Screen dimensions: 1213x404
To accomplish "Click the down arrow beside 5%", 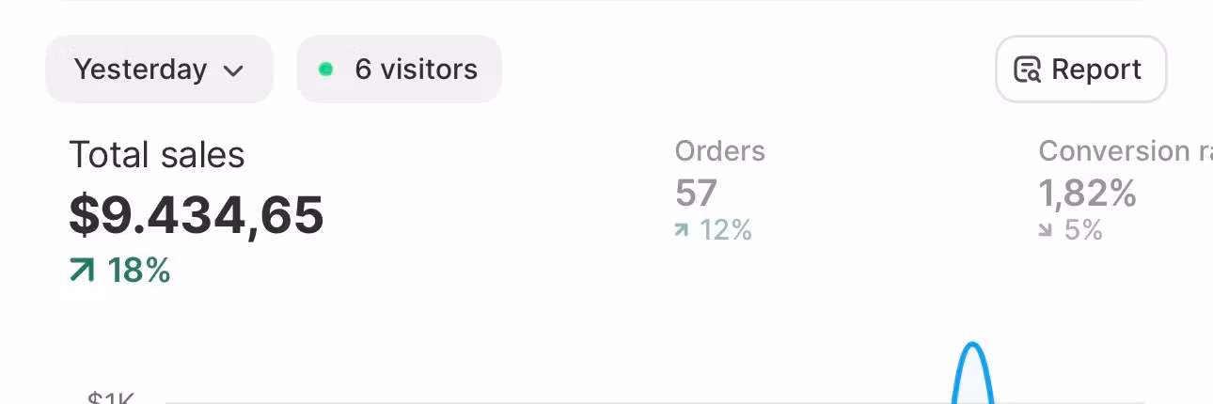I will 1046,230.
